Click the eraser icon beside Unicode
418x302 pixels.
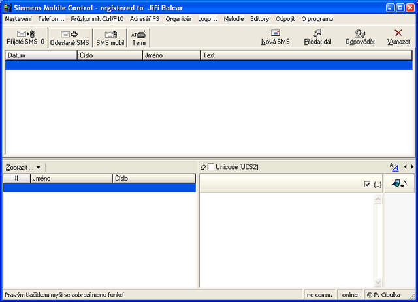tap(202, 167)
